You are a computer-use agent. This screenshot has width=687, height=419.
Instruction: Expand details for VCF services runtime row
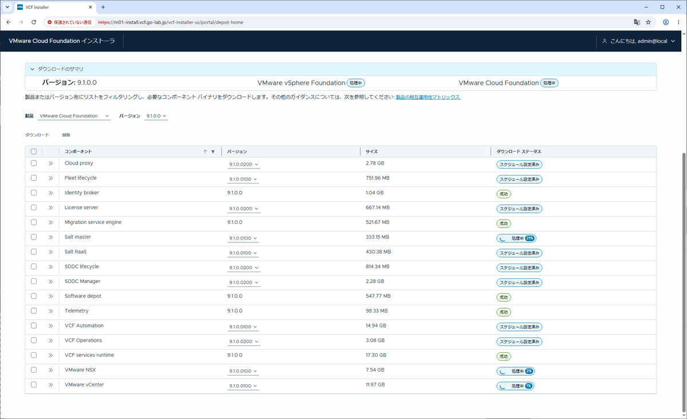pos(50,356)
